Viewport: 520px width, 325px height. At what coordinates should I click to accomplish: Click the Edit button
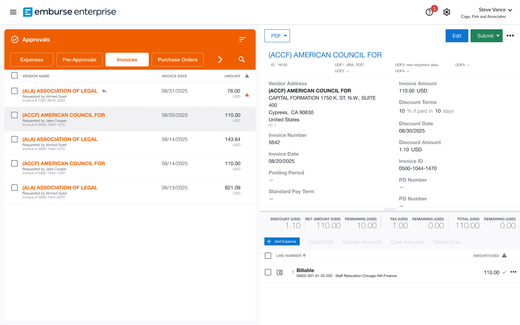click(456, 36)
